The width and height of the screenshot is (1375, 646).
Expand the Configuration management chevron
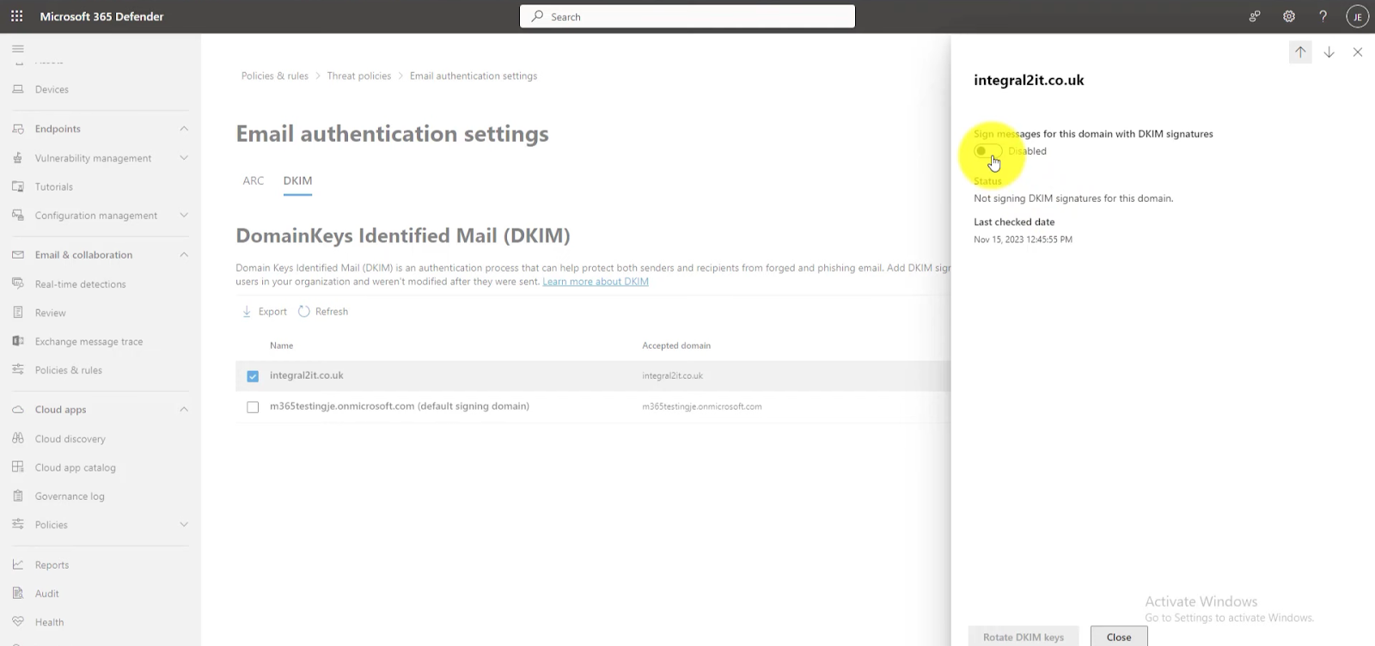coord(184,216)
